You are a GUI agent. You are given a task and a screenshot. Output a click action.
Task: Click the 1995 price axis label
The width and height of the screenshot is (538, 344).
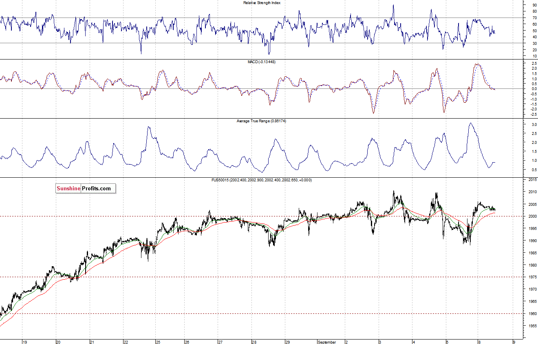[532, 228]
